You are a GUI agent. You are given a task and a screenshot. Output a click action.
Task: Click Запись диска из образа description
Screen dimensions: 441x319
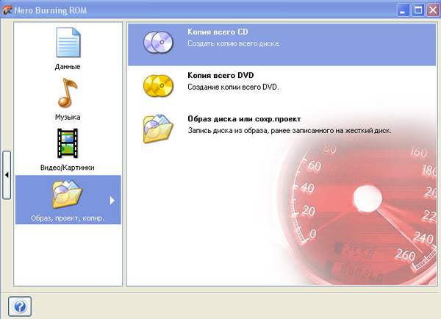pyautogui.click(x=290, y=131)
